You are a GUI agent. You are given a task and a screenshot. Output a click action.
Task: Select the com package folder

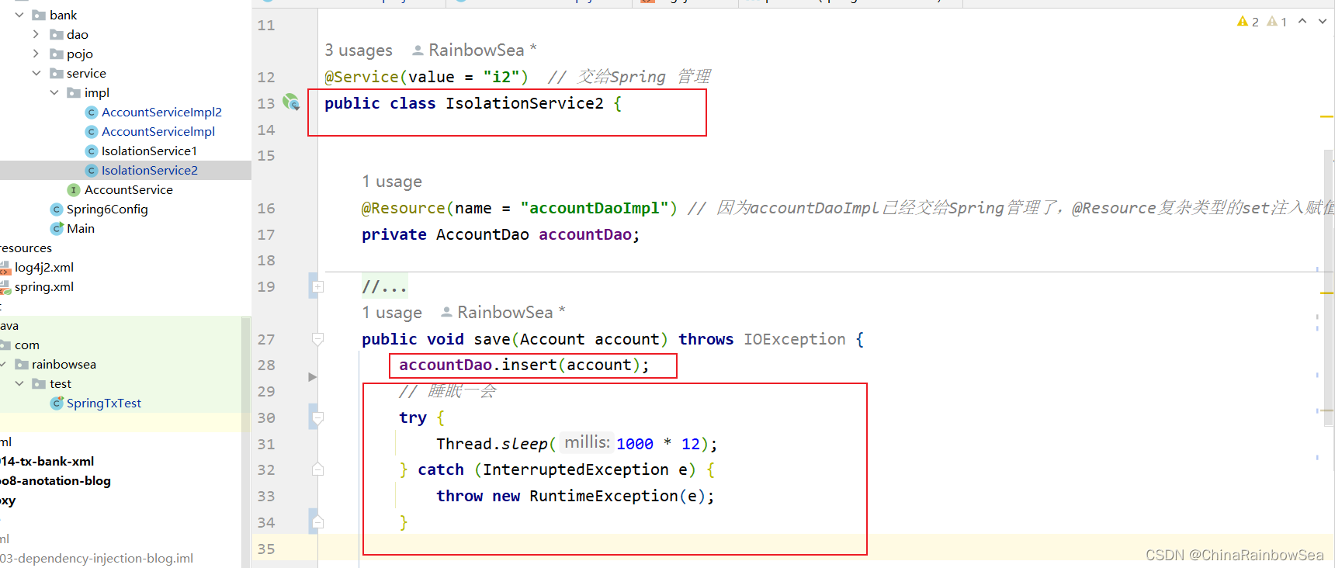click(26, 345)
